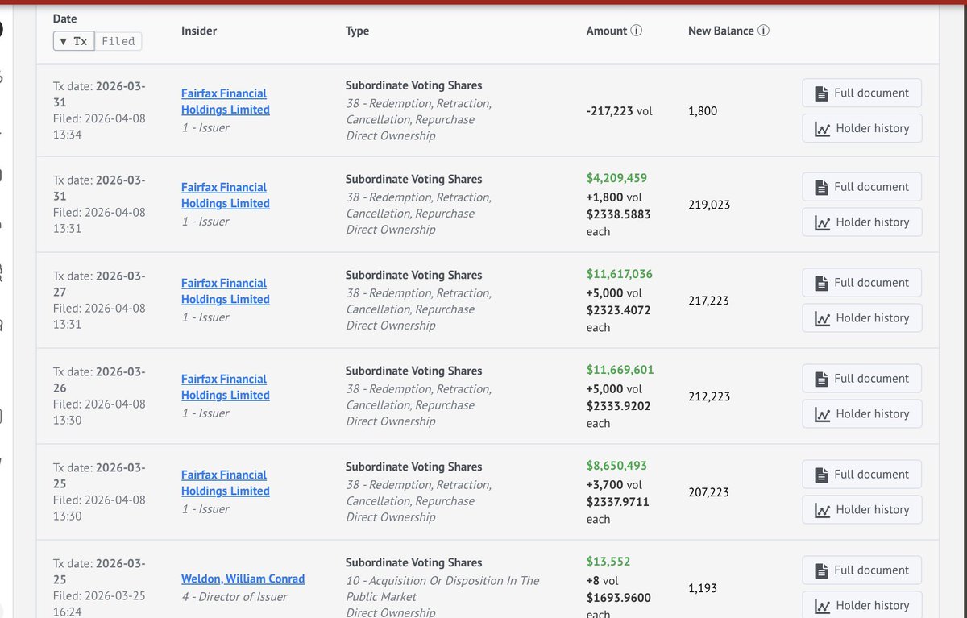The width and height of the screenshot is (967, 618).
Task: Open Fairfax Financial link in the $4,209,459 row
Action: 226,195
